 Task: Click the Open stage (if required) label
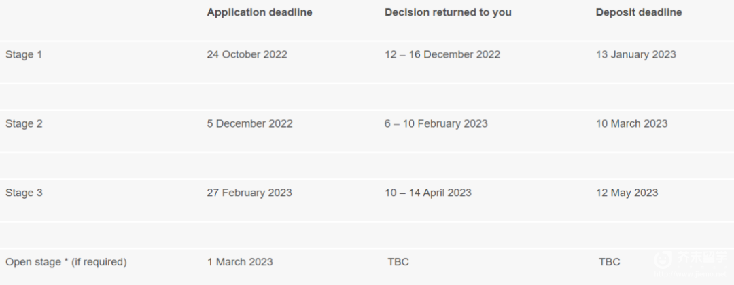pos(66,262)
